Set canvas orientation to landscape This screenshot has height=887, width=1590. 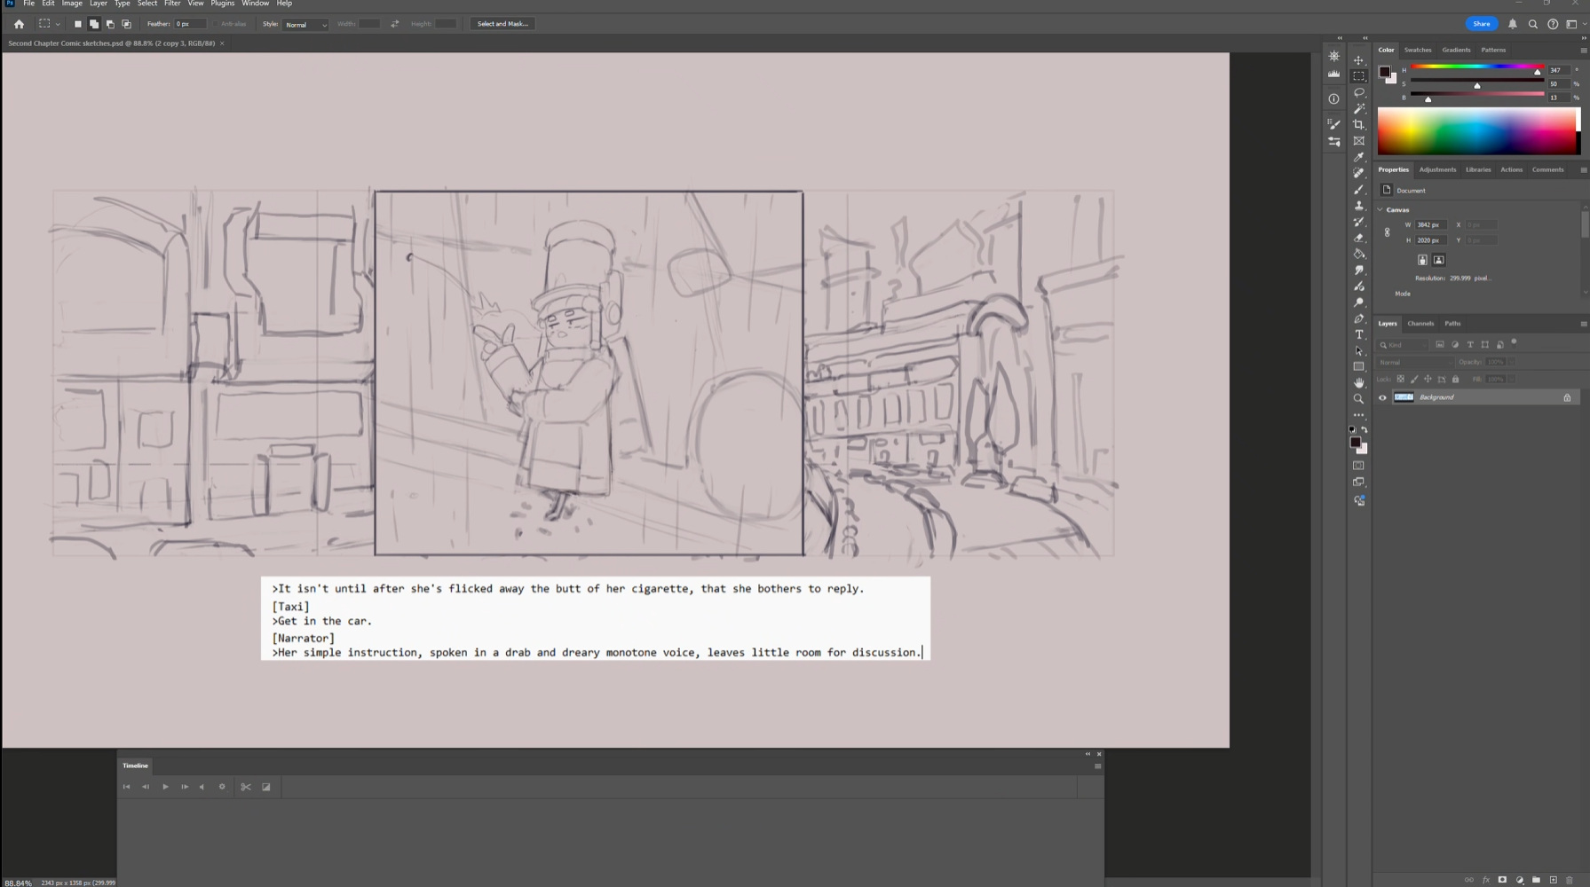[1439, 260]
